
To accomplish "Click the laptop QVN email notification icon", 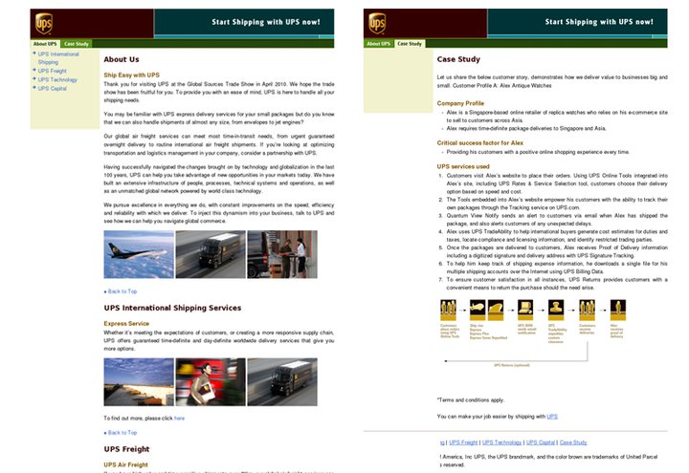I will coord(525,310).
